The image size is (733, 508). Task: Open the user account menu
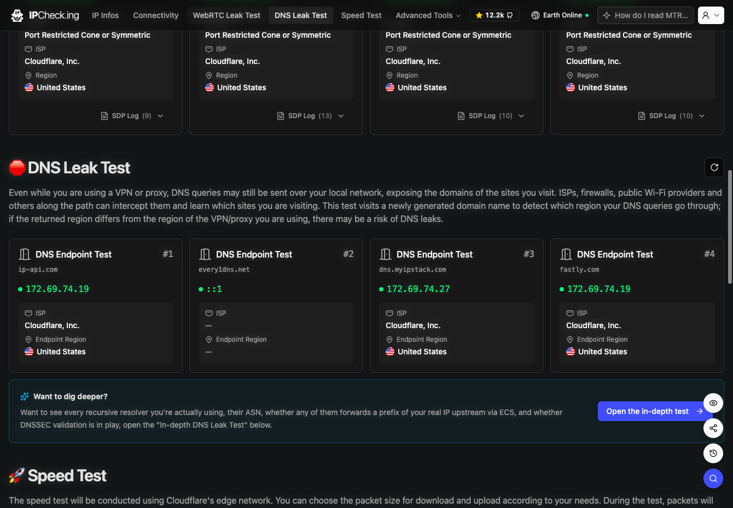click(711, 15)
